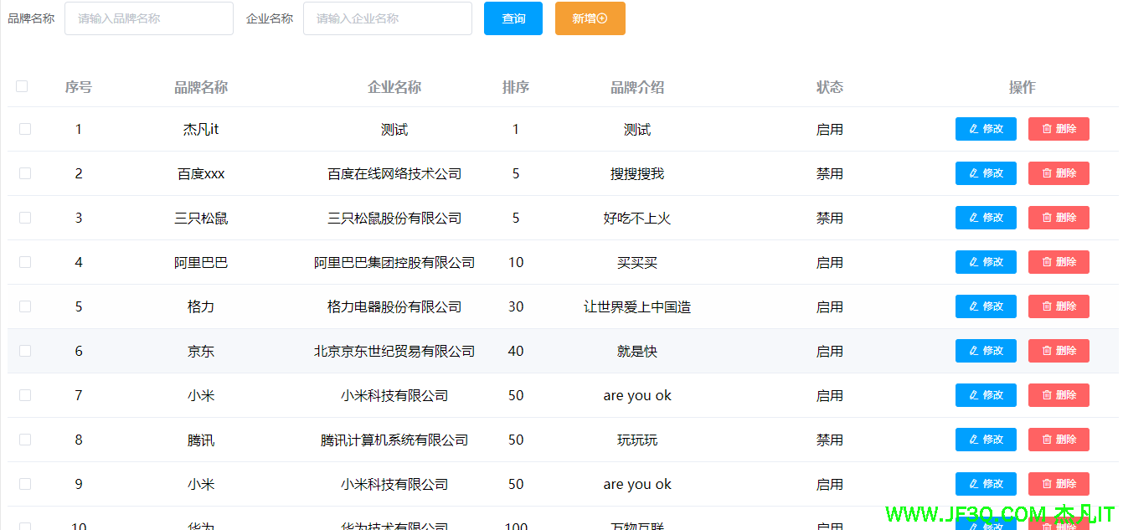Edit row 9 小米 brand
Image resolution: width=1123 pixels, height=530 pixels.
point(985,484)
